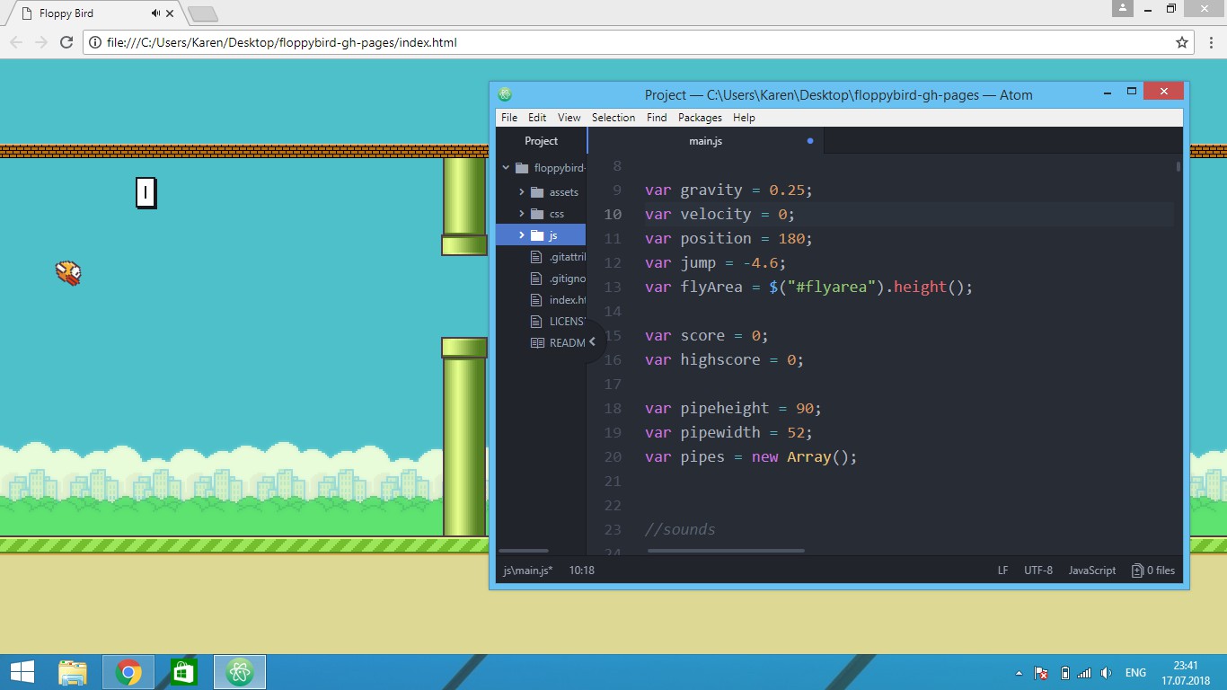1227x690 pixels.
Task: Close main.js via its modified dot
Action: click(x=810, y=141)
